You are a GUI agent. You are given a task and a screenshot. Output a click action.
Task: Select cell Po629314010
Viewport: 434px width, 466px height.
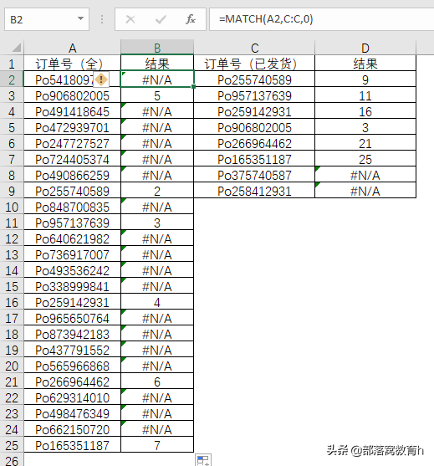pyautogui.click(x=72, y=397)
